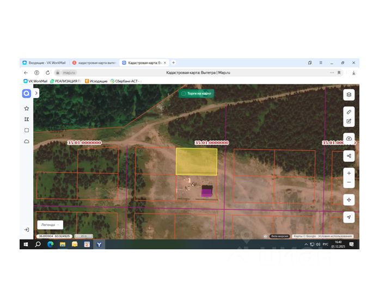The height and width of the screenshot is (307, 379).
Task: Click the cloud upload button on map
Action: (x=349, y=138)
